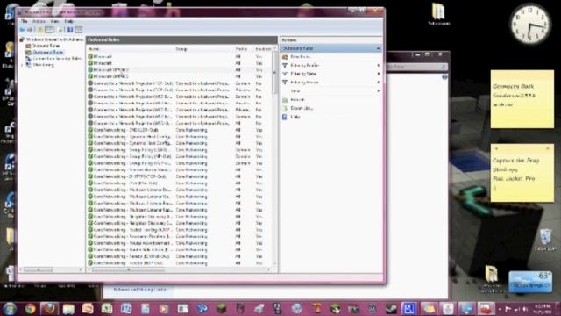The image size is (561, 316).
Task: Open the File menu
Action: pos(25,21)
